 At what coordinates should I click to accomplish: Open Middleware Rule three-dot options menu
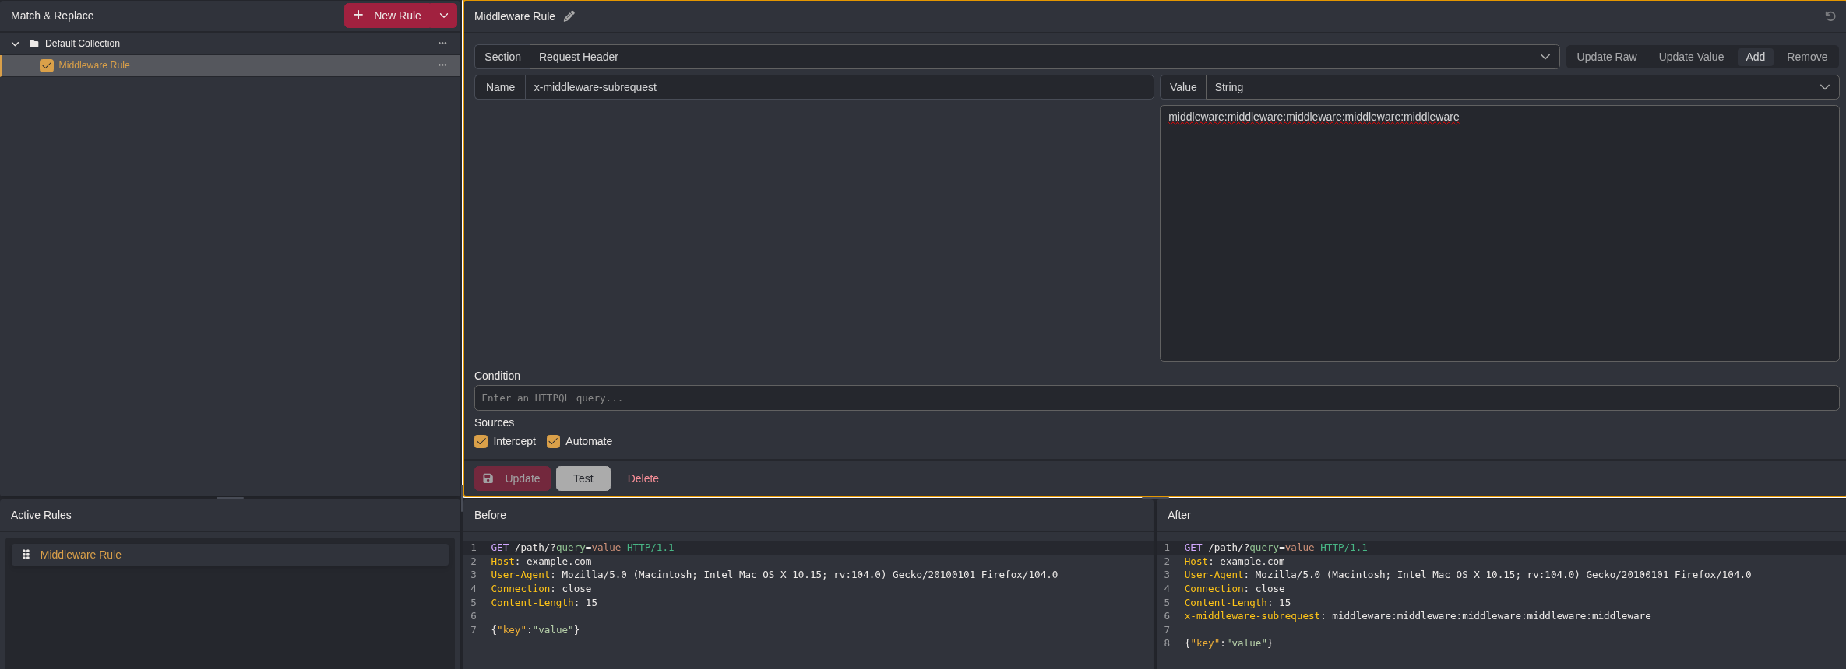click(x=442, y=65)
